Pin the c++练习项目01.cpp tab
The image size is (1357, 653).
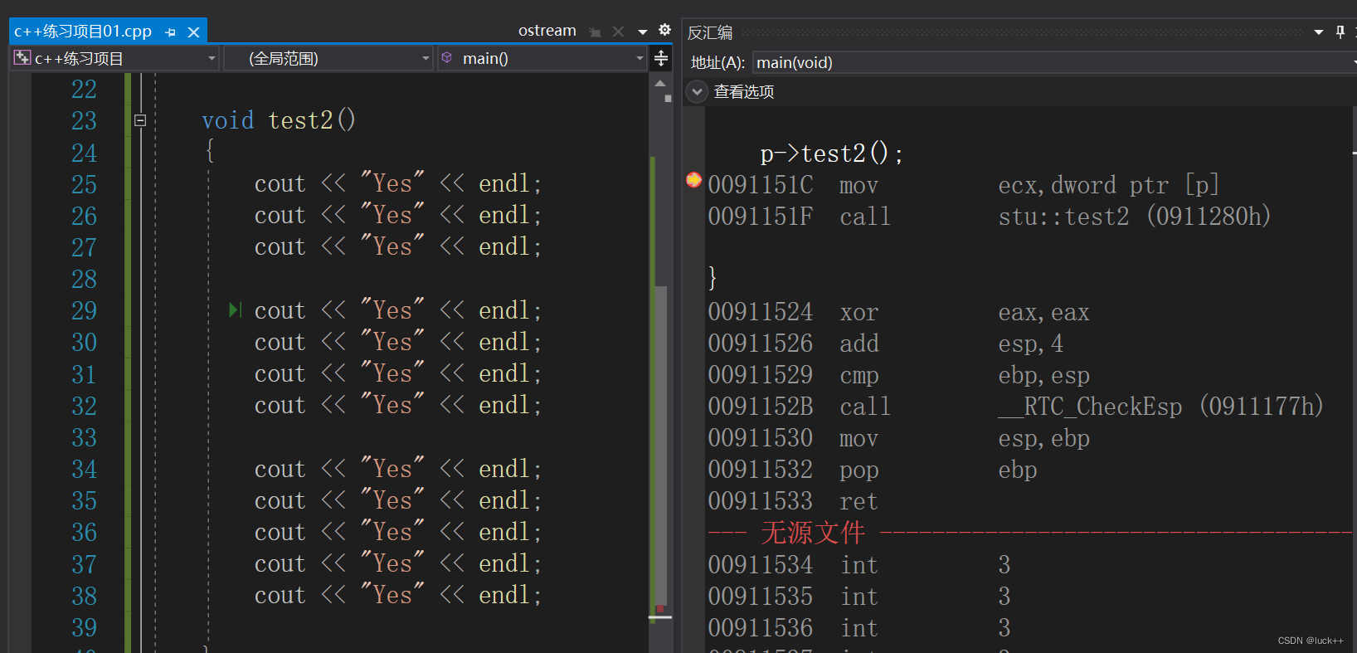click(x=171, y=32)
